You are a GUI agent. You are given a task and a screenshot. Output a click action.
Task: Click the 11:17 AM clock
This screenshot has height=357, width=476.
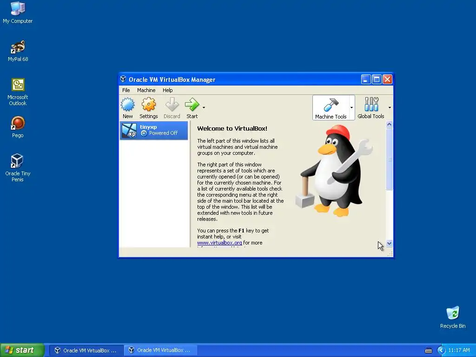[x=459, y=350]
